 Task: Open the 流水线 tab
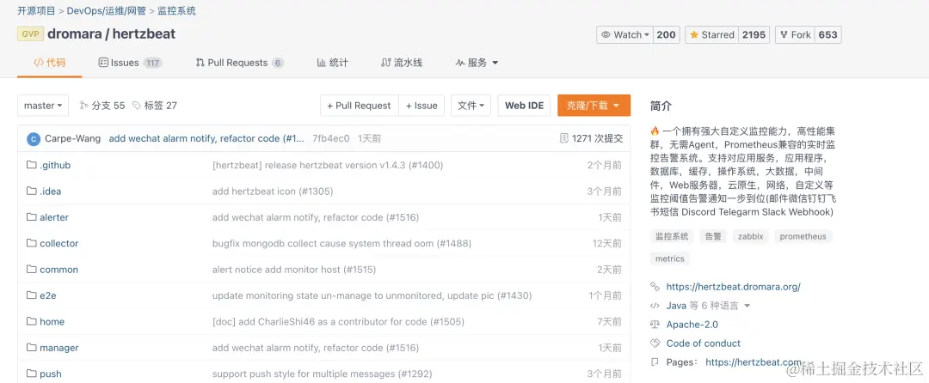click(402, 63)
